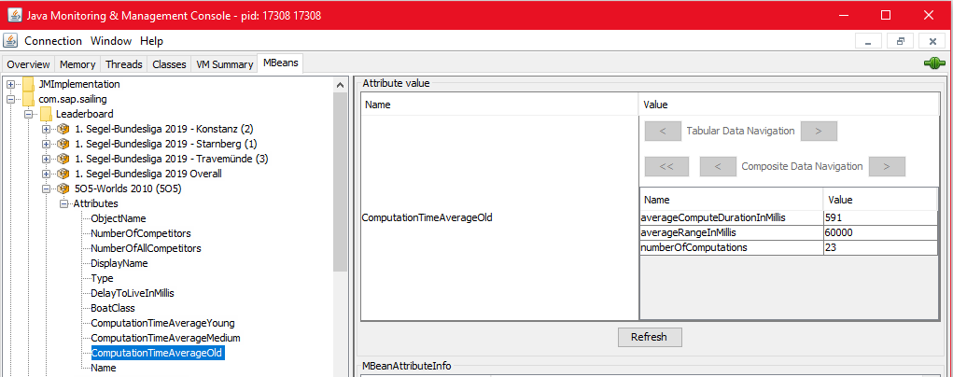Select the ObjectName attribute
The height and width of the screenshot is (377, 953).
pos(118,218)
